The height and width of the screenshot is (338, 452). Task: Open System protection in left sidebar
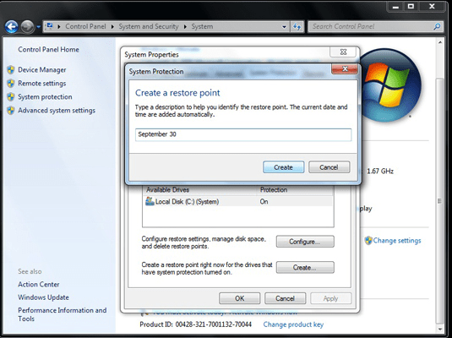pos(45,97)
